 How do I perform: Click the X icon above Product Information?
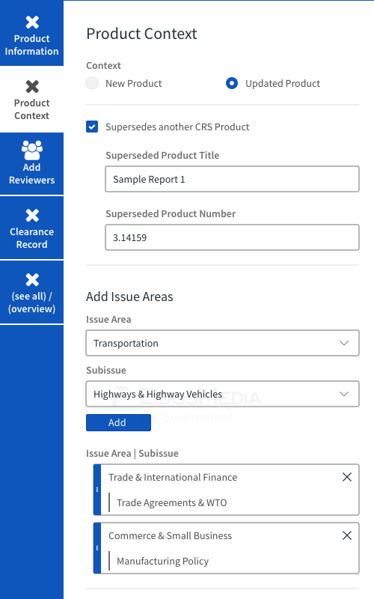point(32,22)
